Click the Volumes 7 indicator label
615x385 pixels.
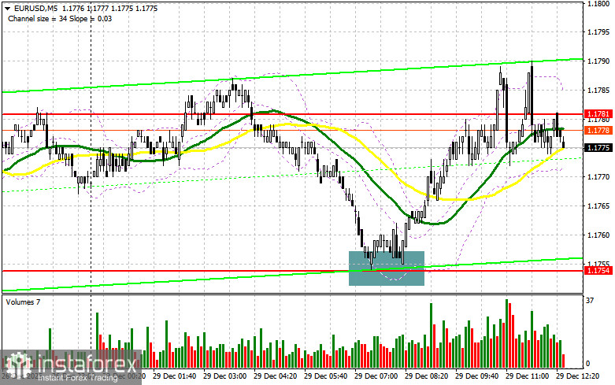coord(23,302)
